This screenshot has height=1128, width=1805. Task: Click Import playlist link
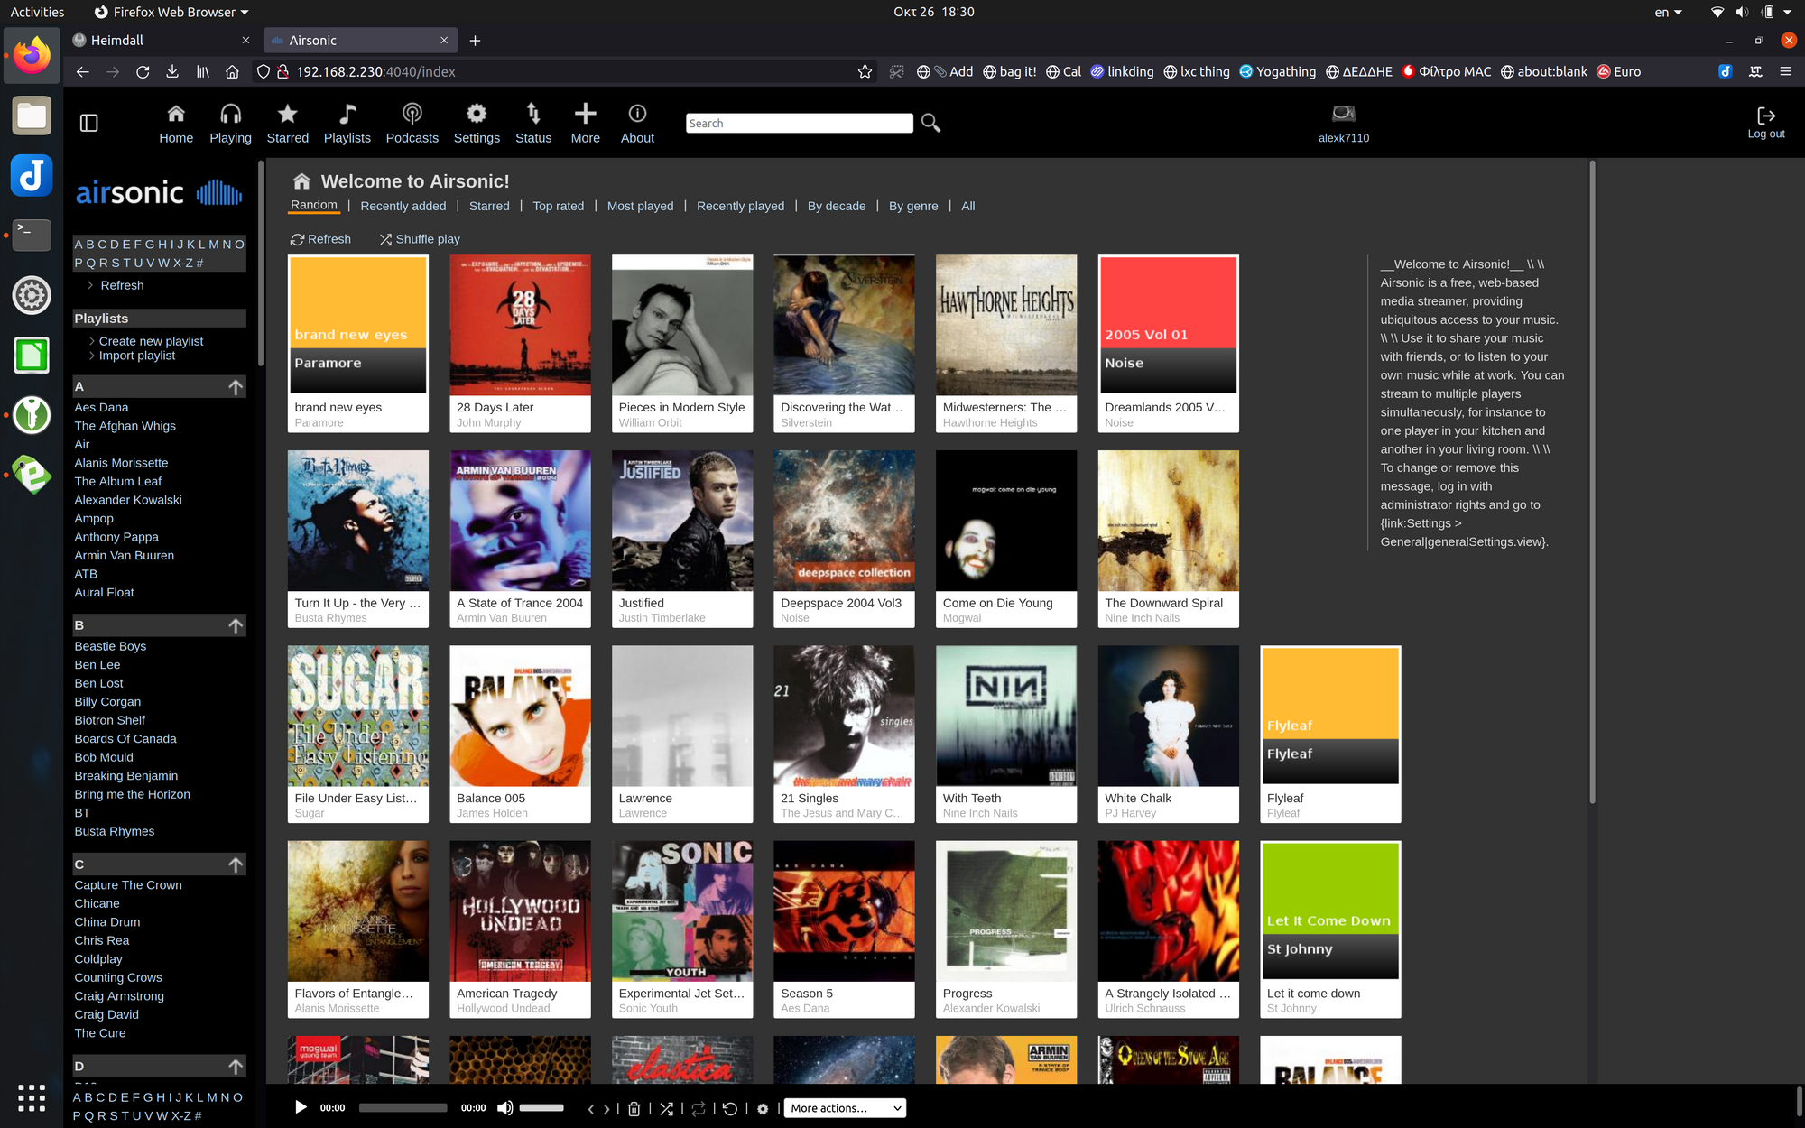137,356
